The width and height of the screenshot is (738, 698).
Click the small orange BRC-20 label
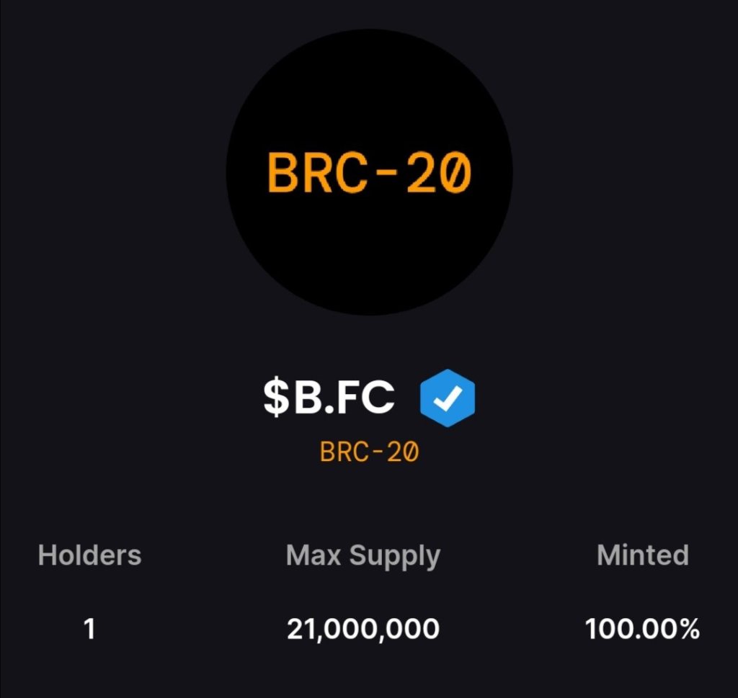pyautogui.click(x=369, y=452)
